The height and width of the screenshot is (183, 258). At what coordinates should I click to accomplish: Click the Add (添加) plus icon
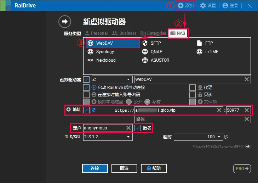(x=180, y=5)
